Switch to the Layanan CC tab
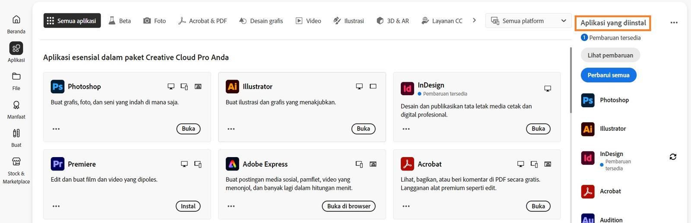 (442, 21)
